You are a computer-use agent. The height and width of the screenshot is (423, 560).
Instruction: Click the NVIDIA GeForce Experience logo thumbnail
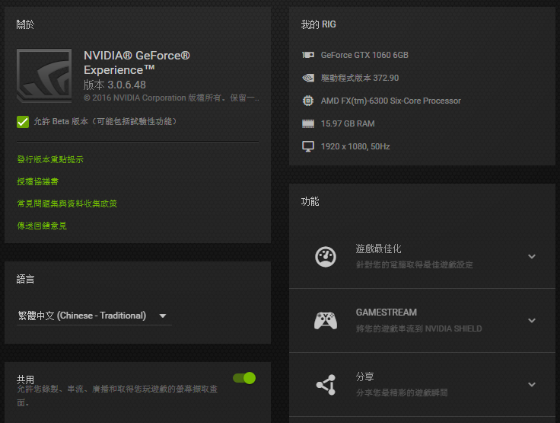[x=44, y=75]
